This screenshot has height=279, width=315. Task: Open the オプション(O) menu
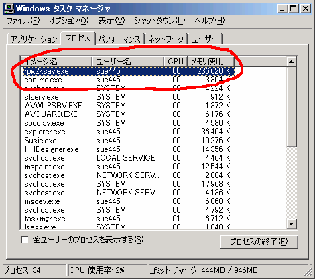(x=69, y=21)
